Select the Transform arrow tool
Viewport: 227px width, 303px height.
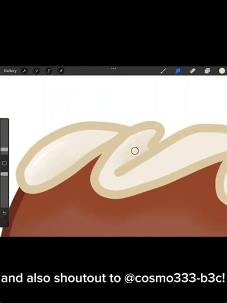pos(61,71)
